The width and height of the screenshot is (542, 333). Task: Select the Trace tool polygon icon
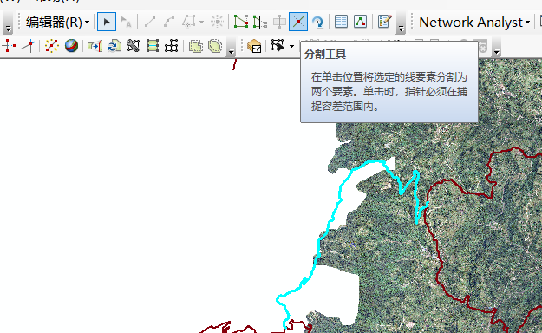[x=189, y=22]
